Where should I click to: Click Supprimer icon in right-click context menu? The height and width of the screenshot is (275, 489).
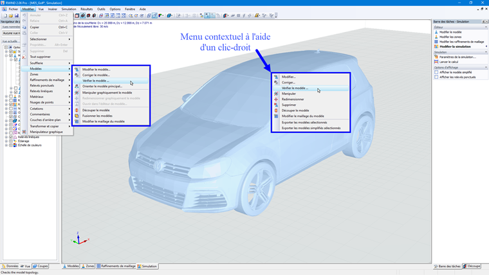pyautogui.click(x=276, y=105)
